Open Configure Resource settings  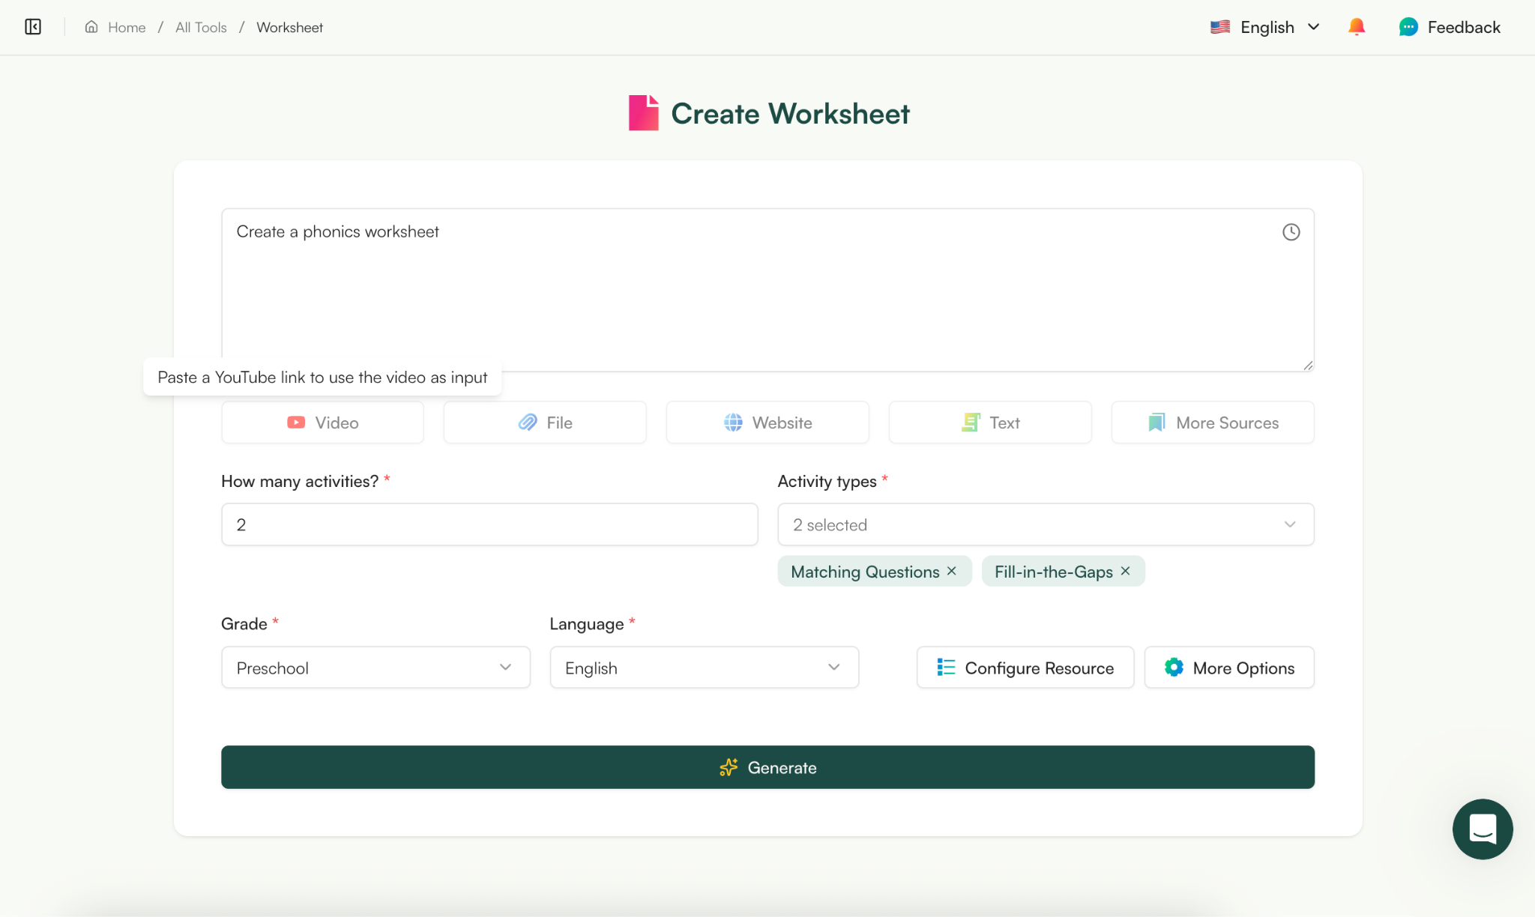(x=1025, y=668)
